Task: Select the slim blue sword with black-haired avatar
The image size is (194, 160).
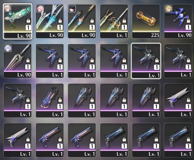Action: [x=82, y=21]
